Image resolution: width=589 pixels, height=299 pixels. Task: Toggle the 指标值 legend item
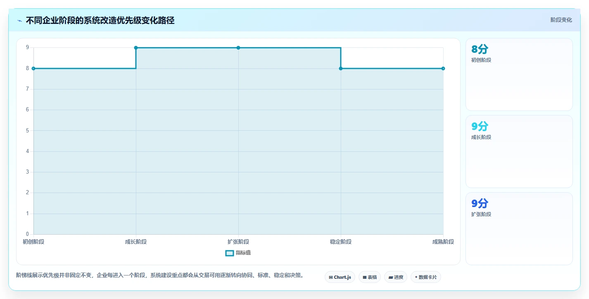coord(238,253)
